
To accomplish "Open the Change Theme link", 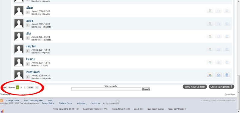I will 13,101.
